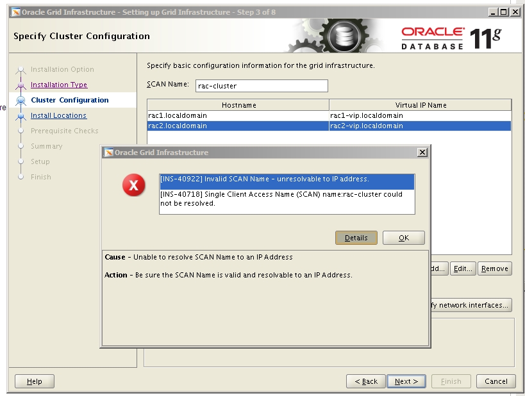525x396 pixels.
Task: Click the Hostname column header
Action: tap(238, 105)
